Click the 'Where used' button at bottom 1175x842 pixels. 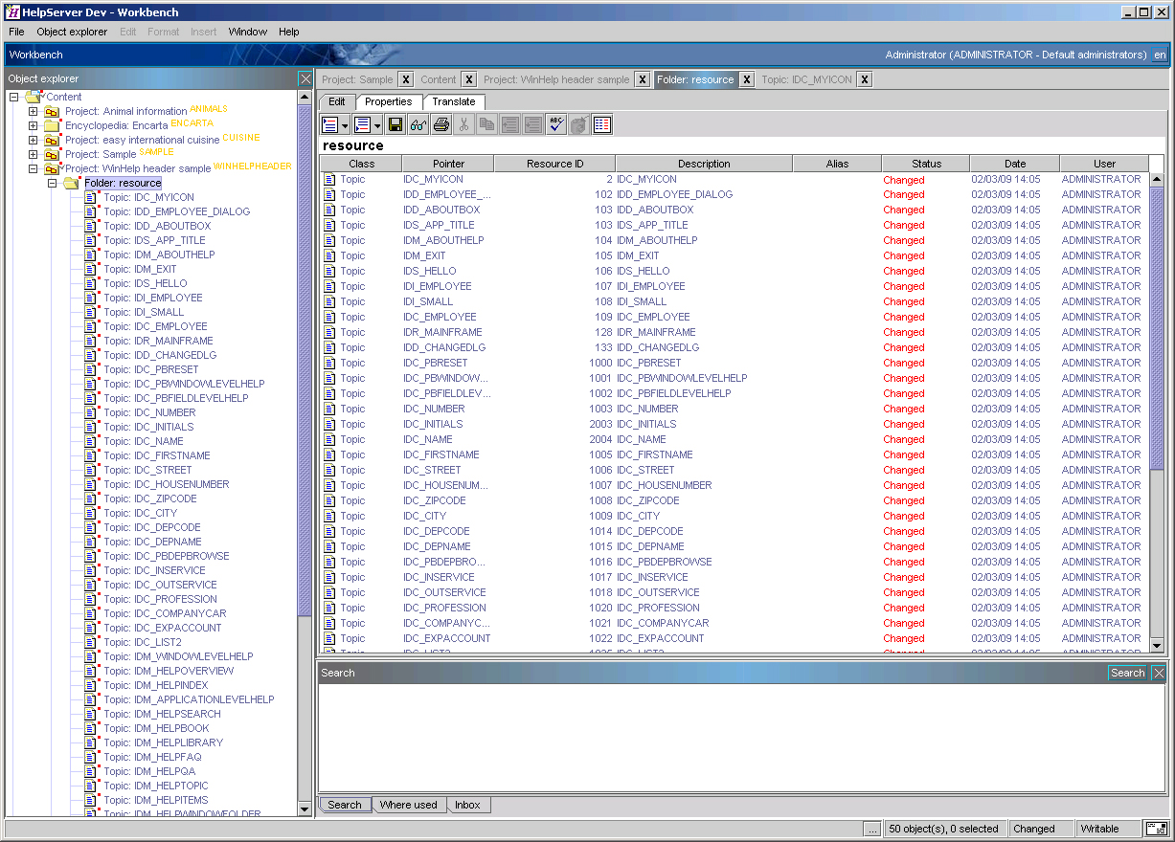(x=409, y=805)
